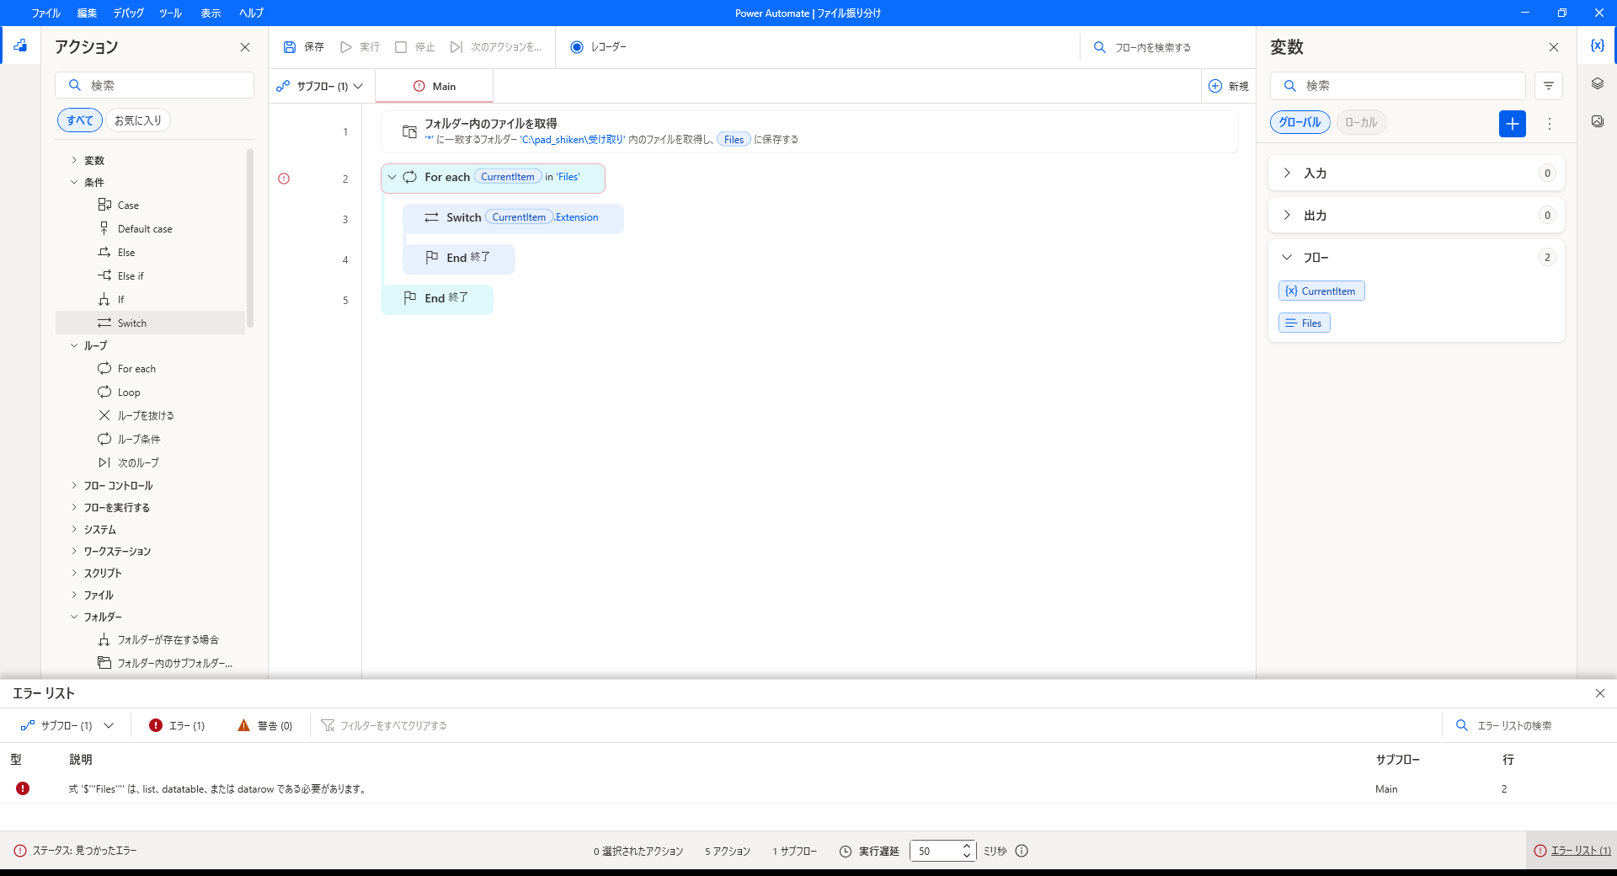The width and height of the screenshot is (1617, 876).
Task: Toggle the エラー (1) filter
Action: click(x=177, y=725)
